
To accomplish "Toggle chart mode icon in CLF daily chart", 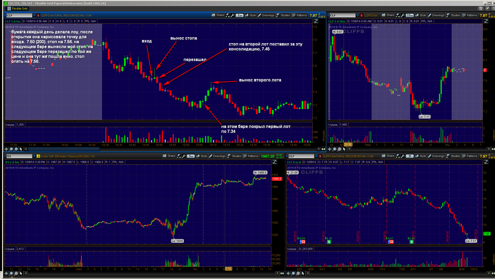I will pos(486,162).
